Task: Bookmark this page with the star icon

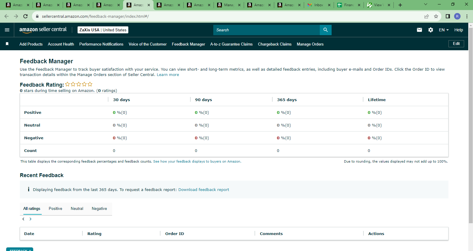Action: pos(436,16)
